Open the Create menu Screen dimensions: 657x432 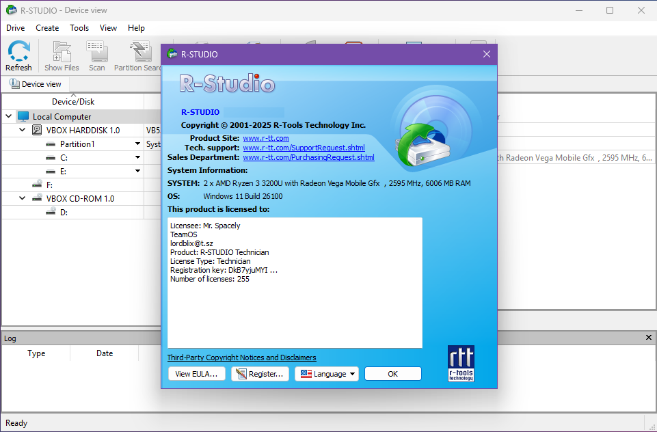47,28
